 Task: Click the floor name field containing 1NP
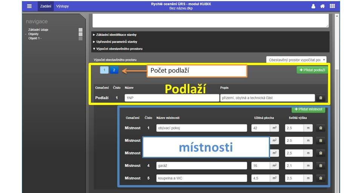click(x=172, y=98)
